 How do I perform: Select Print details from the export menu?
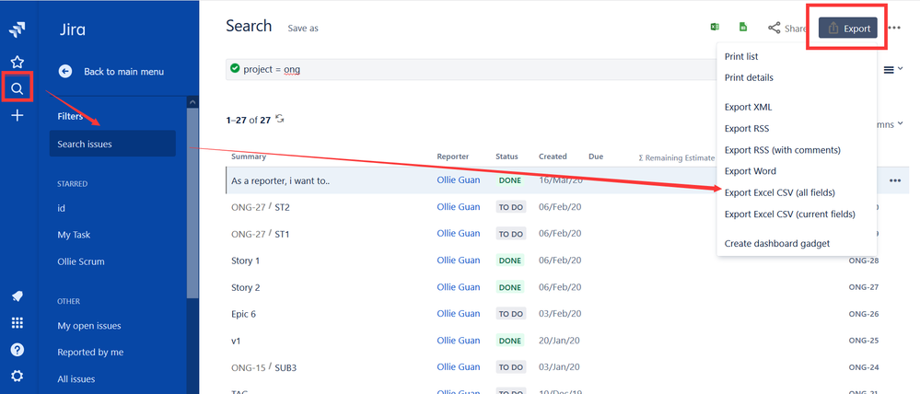tap(749, 77)
